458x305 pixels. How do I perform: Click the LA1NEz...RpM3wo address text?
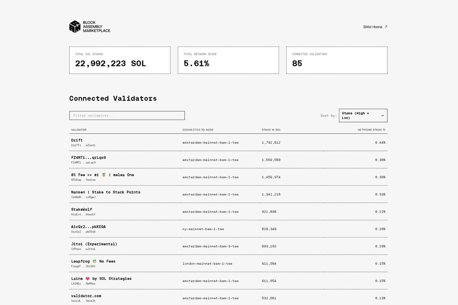pyautogui.click(x=83, y=284)
